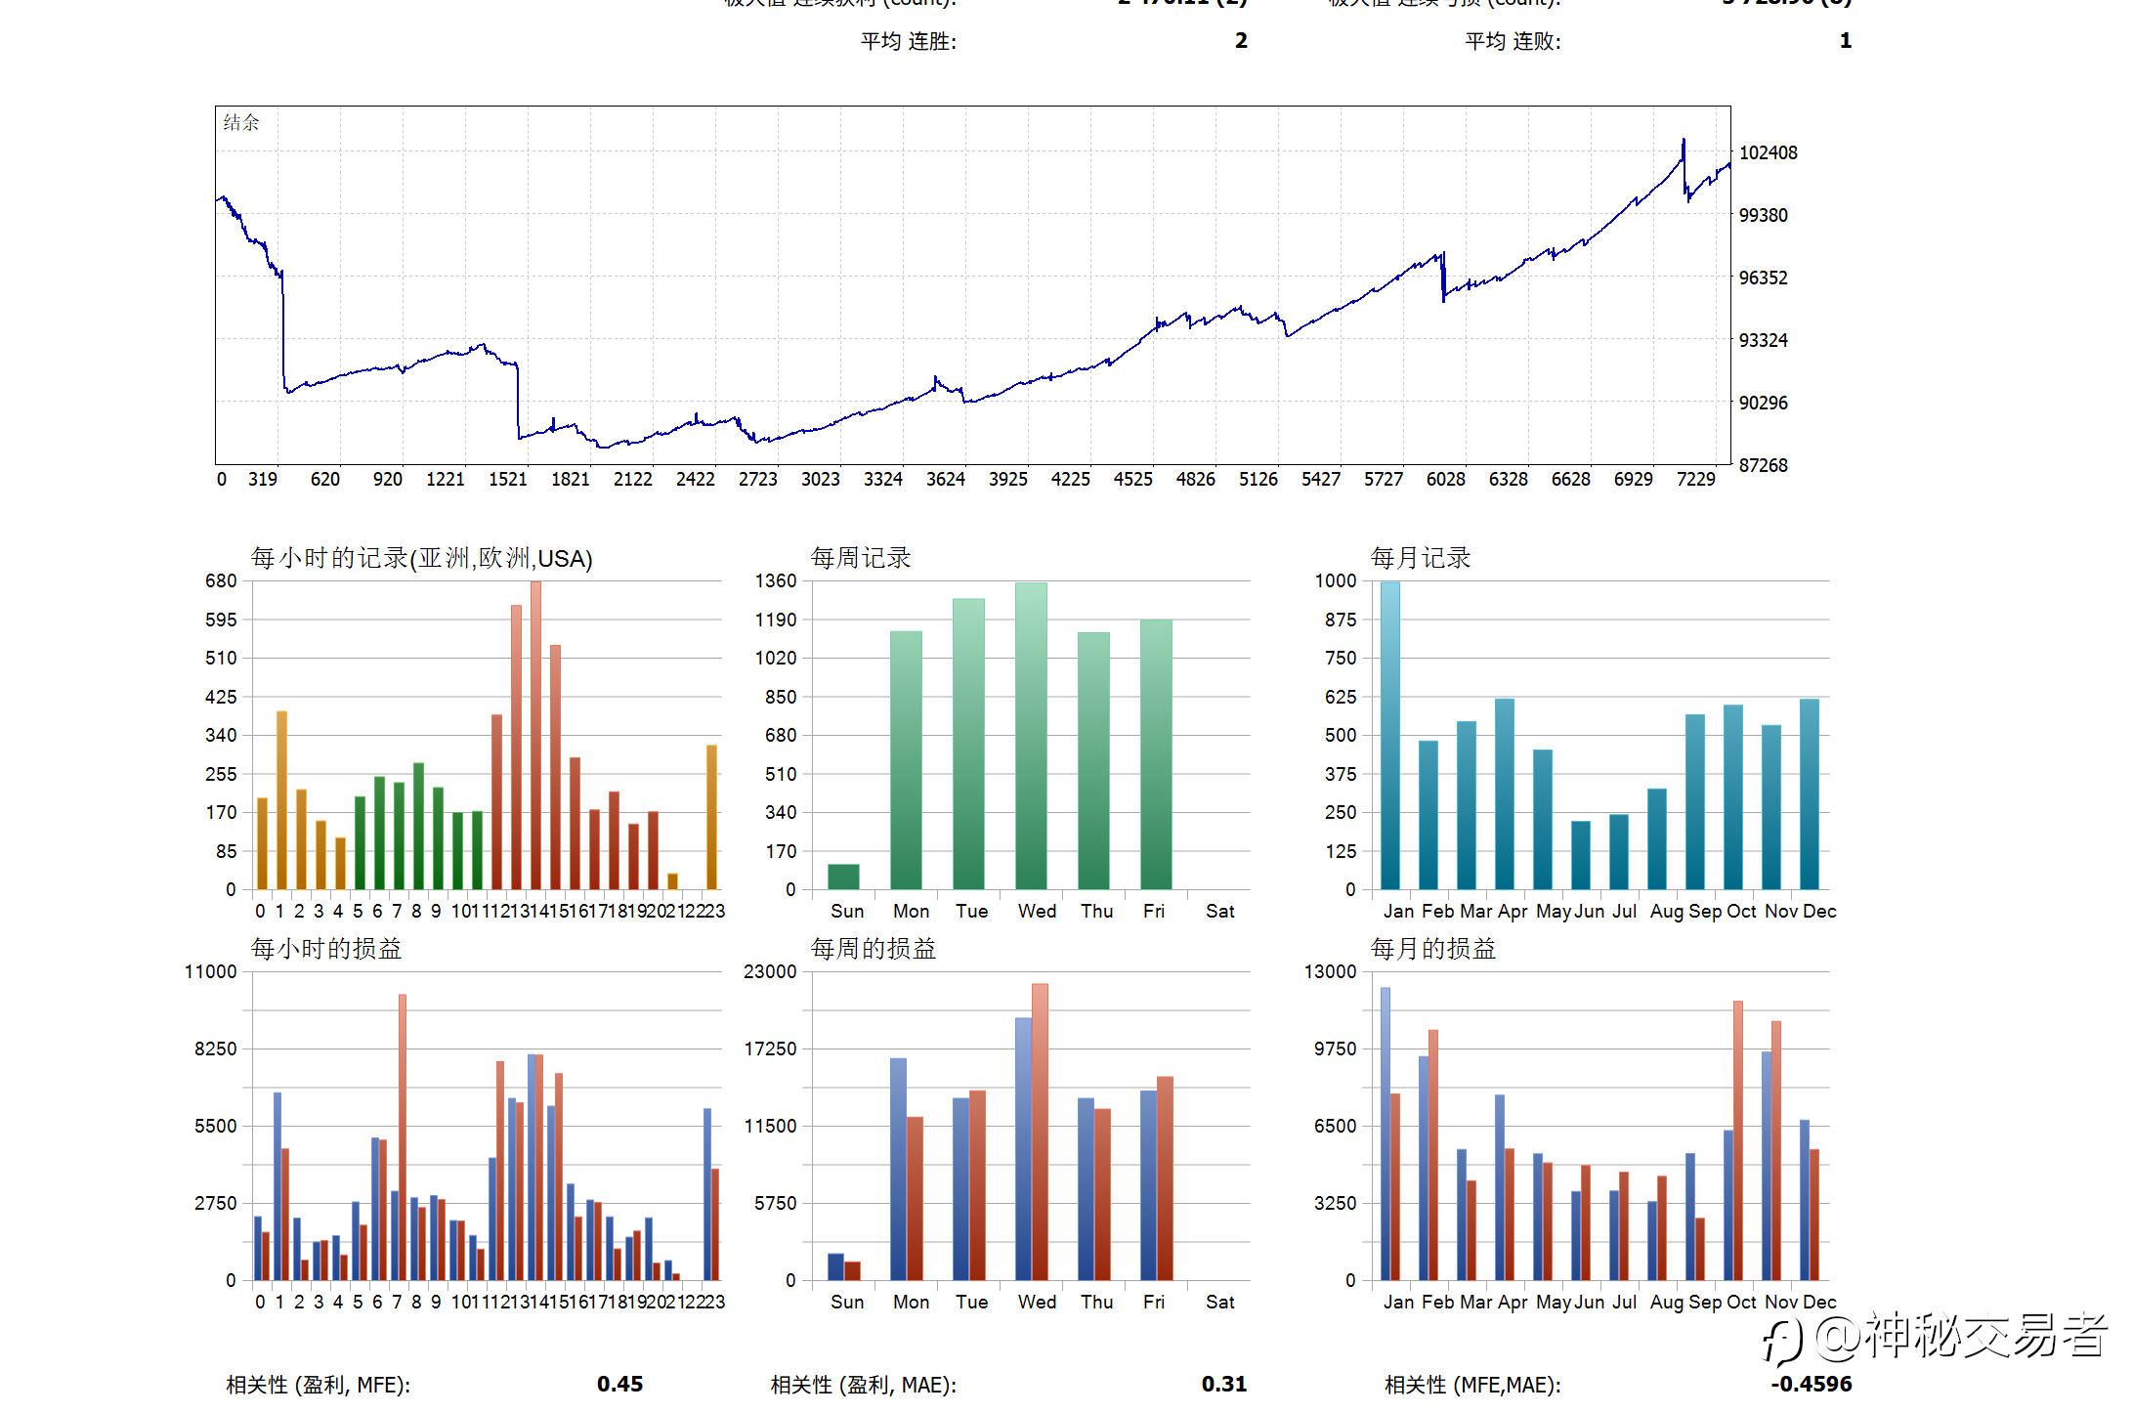
Task: Click the tallest hour-14 bar in hourly records
Action: coord(535,733)
